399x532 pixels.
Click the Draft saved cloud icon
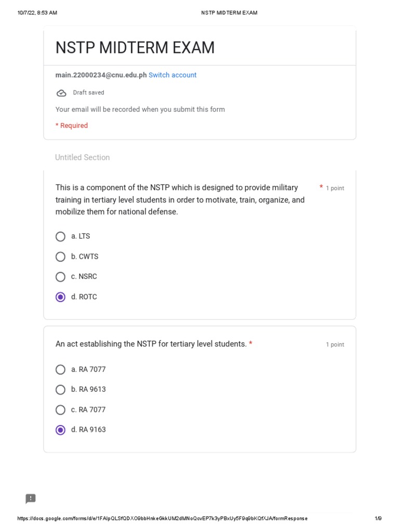pyautogui.click(x=61, y=93)
